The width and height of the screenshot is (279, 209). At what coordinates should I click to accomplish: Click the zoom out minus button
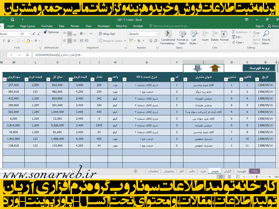click(x=244, y=176)
